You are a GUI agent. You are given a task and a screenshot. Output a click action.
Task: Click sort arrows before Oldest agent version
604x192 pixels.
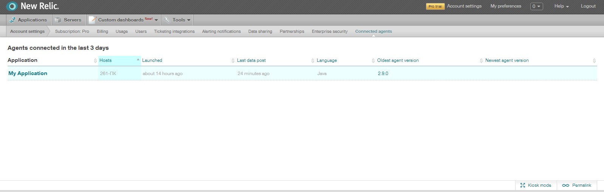[x=373, y=61]
